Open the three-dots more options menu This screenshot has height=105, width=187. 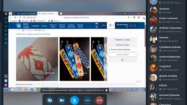click(87, 100)
